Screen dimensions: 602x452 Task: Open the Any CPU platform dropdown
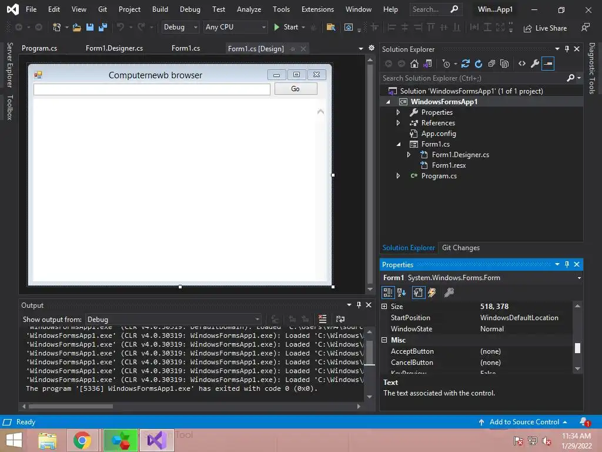click(235, 27)
